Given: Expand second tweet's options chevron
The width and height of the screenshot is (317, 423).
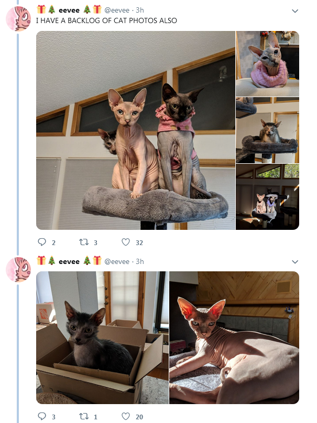Looking at the screenshot, I should point(295,262).
